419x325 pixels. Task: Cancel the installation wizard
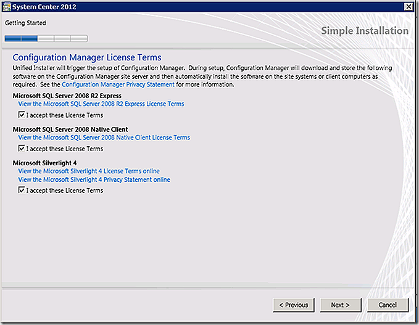tap(388, 305)
